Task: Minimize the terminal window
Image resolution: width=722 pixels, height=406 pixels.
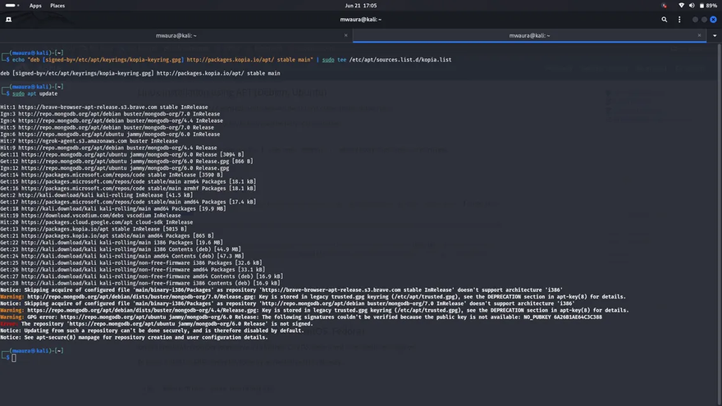Action: pyautogui.click(x=695, y=20)
